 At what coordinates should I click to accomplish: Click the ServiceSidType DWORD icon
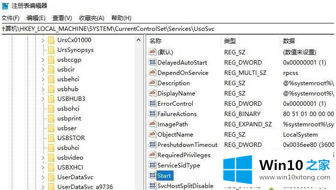point(153,165)
